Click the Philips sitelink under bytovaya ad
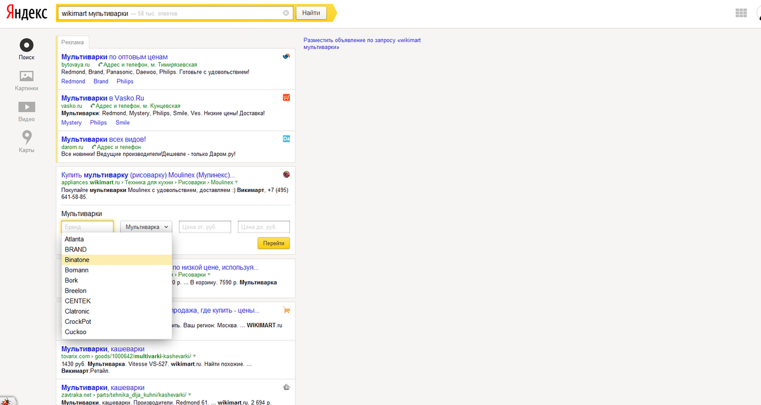Image resolution: width=761 pixels, height=405 pixels. [125, 81]
